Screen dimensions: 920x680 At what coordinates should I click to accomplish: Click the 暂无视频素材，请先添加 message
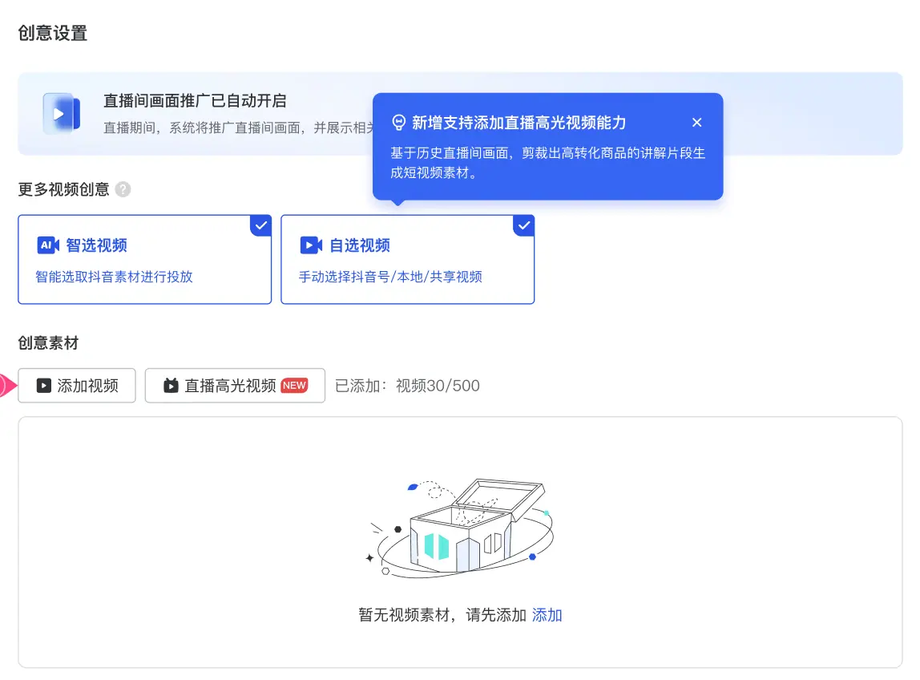tap(442, 615)
